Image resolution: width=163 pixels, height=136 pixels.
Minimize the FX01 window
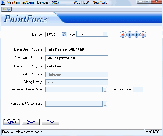point(140,2)
